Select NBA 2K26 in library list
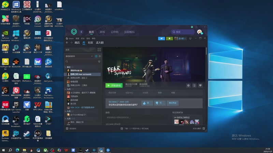 (83, 107)
